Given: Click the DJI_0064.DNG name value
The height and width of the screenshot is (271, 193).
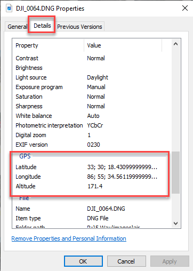Looking at the screenshot, I should click(106, 209).
